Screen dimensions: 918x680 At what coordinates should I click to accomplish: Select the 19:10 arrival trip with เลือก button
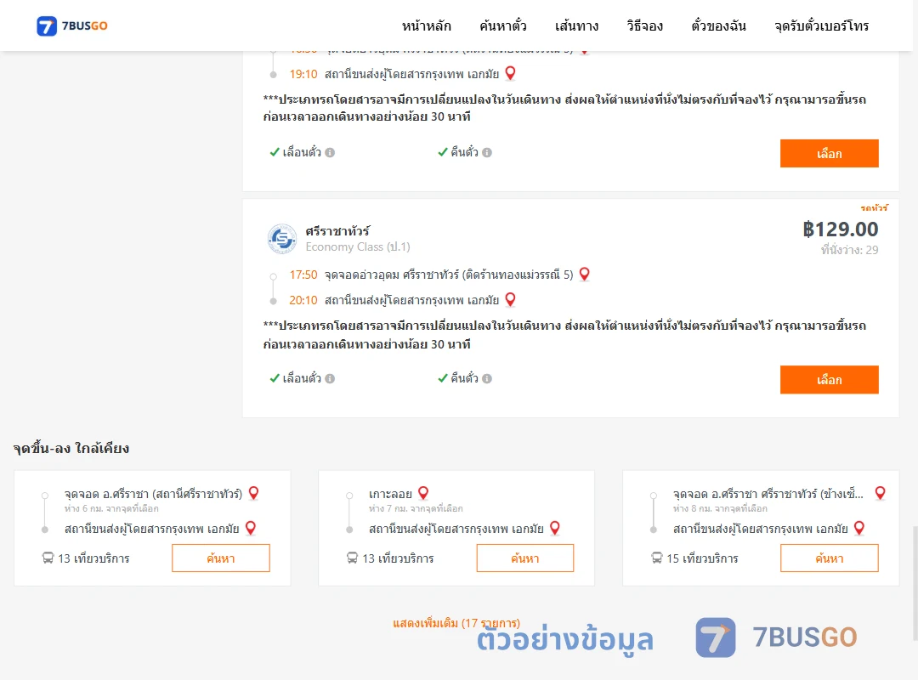(829, 154)
